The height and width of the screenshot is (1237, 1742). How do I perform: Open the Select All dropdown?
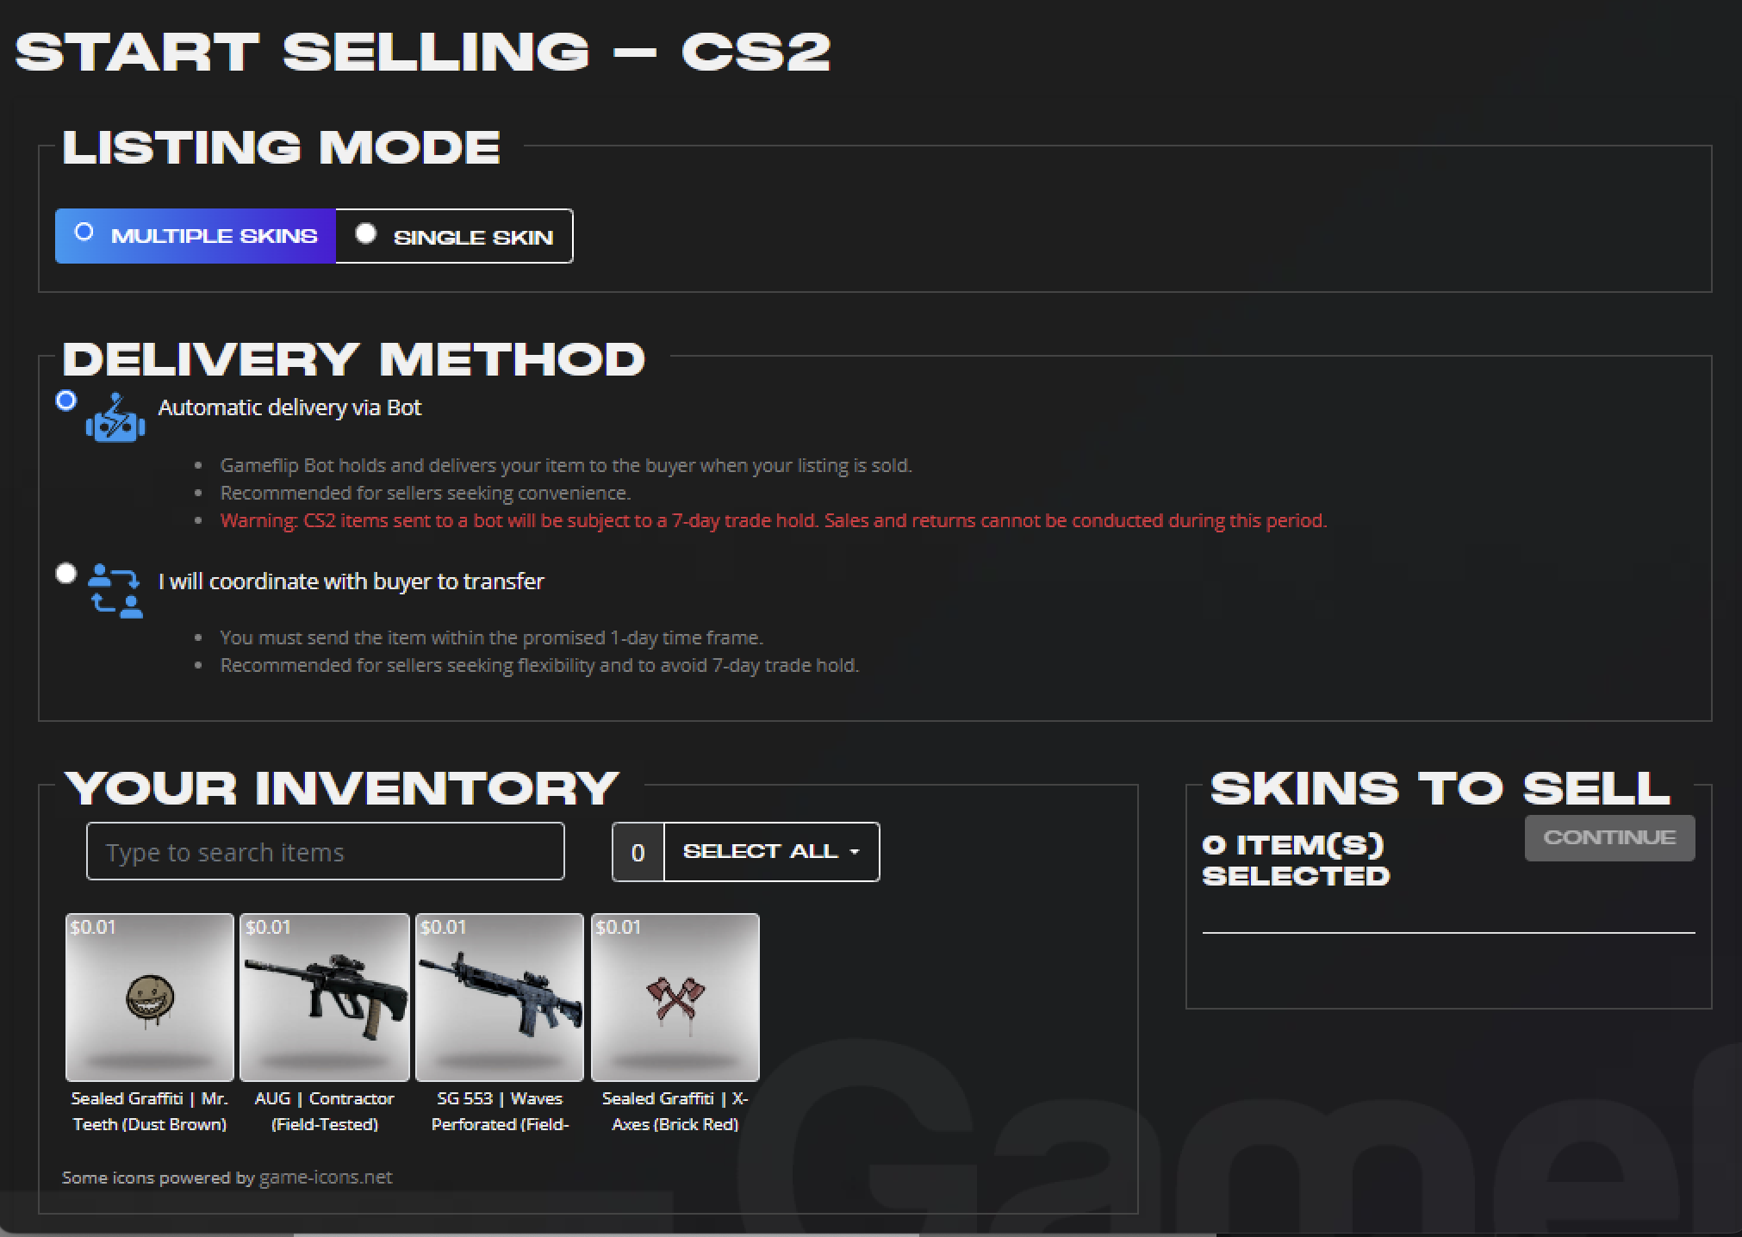pyautogui.click(x=772, y=852)
